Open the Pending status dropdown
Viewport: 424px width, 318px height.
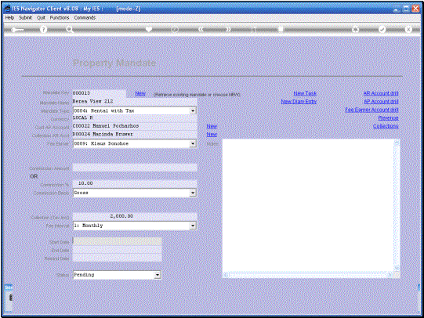pyautogui.click(x=158, y=275)
